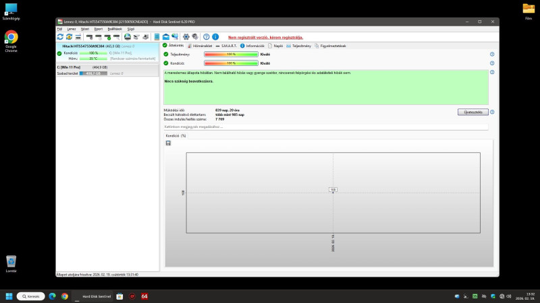Switch to the S.M.A.R.T. tab
This screenshot has width=540, height=303.
(x=226, y=46)
